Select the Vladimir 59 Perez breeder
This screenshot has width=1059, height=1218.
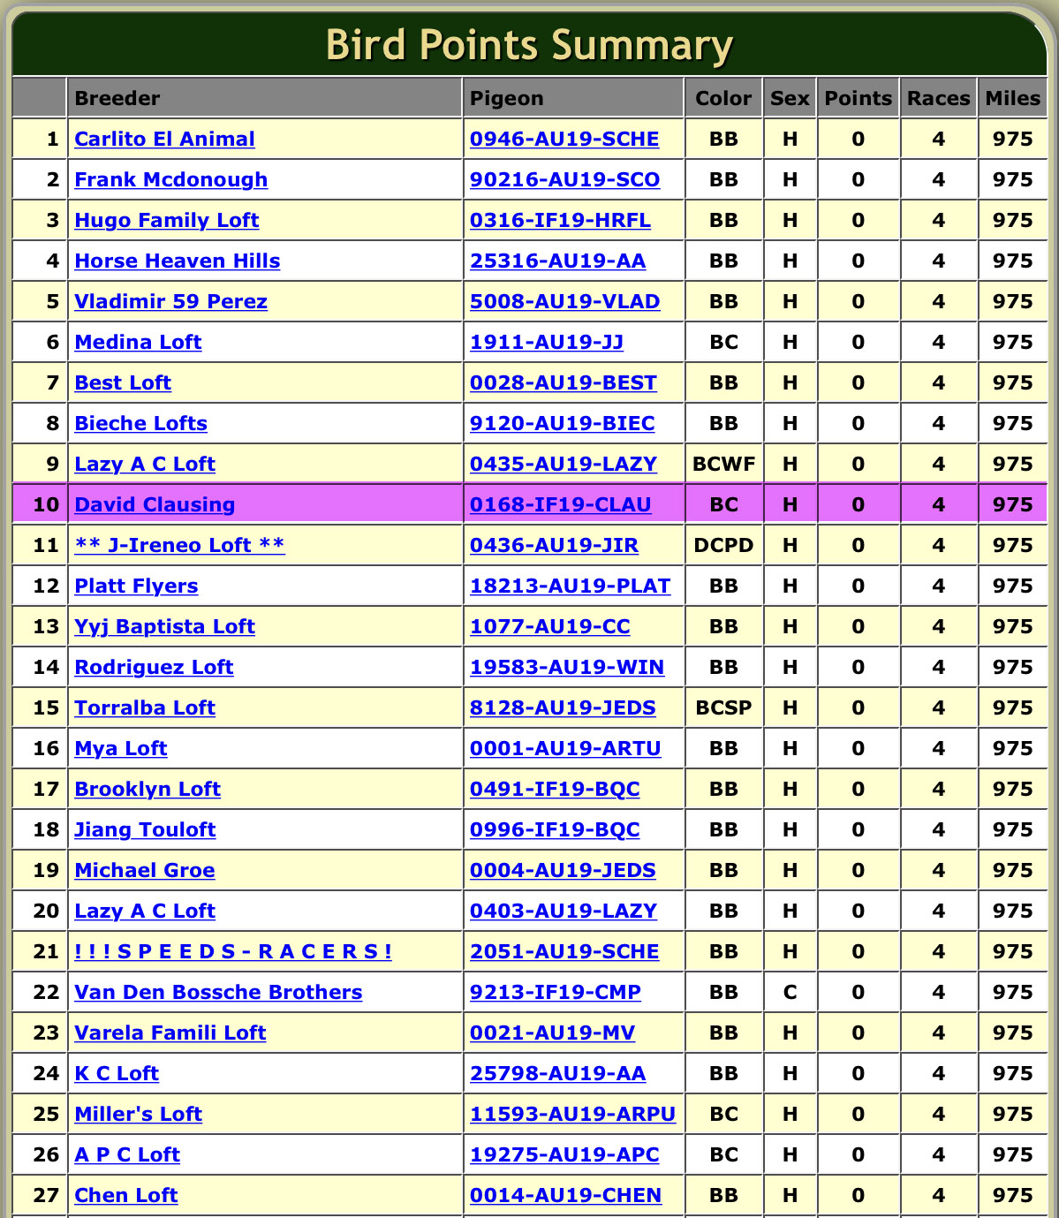[x=170, y=302]
